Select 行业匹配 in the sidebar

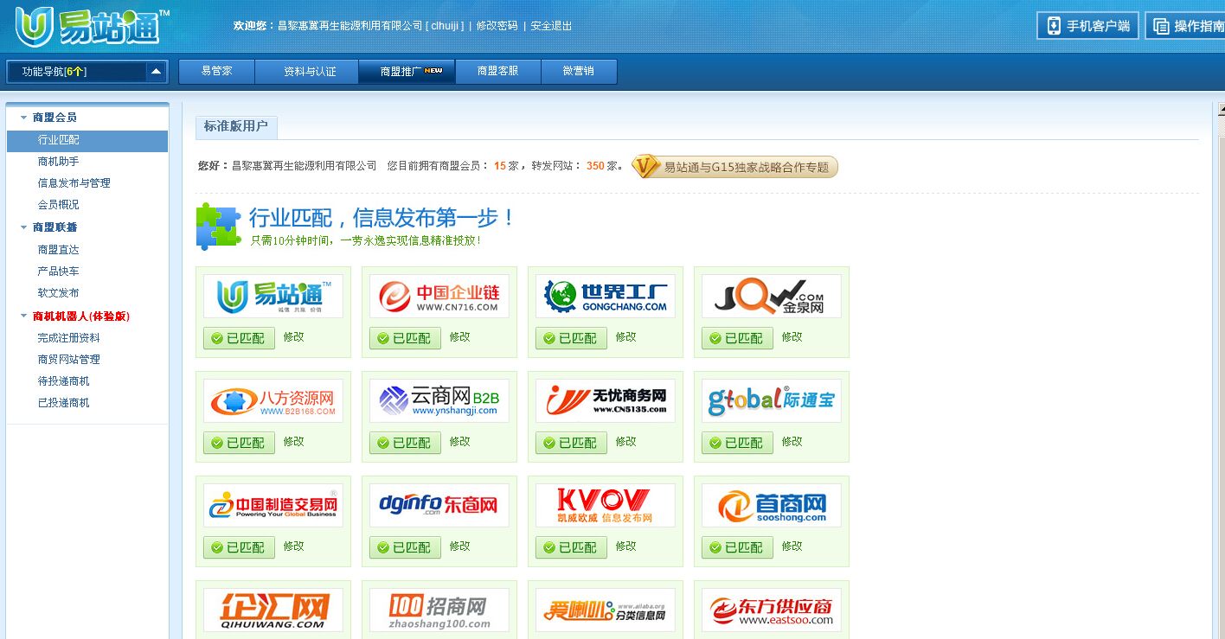87,140
